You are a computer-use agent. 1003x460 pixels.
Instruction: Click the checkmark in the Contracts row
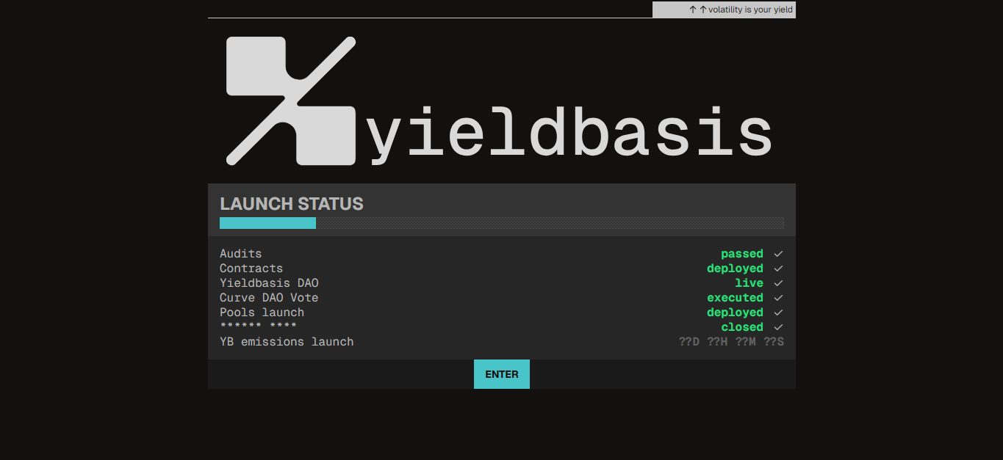778,269
